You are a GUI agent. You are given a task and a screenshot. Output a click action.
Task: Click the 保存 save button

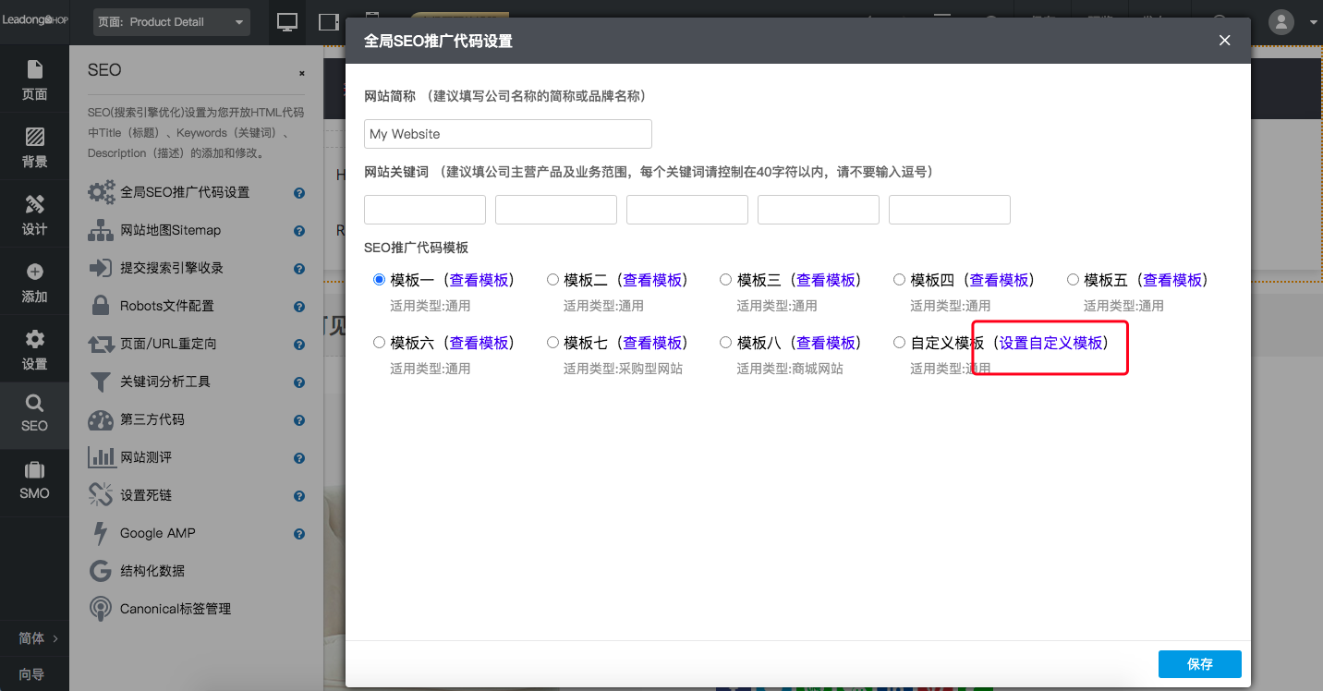pyautogui.click(x=1199, y=663)
